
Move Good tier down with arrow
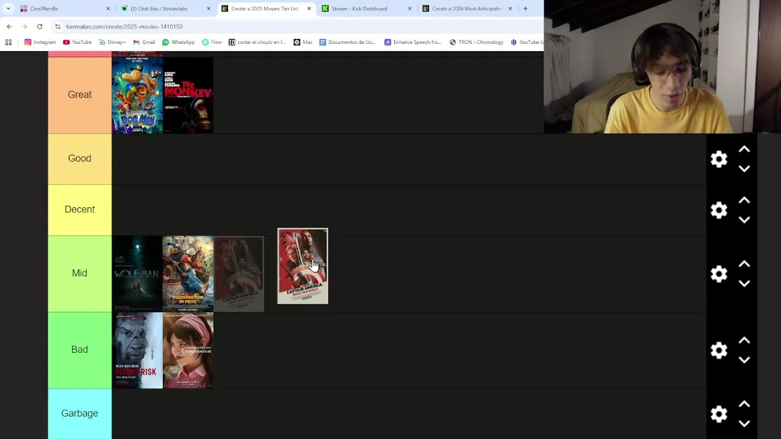click(744, 169)
